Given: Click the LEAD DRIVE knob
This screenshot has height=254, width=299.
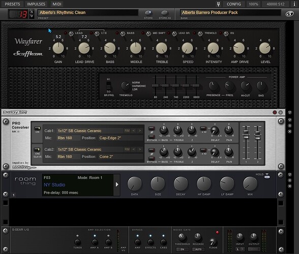Looking at the screenshot, I should tap(84, 48).
